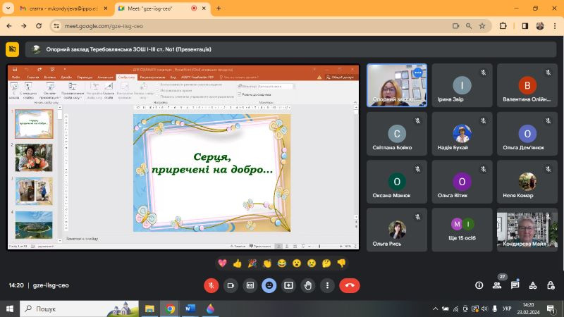Open the zoom magnifier in address bar

[x=469, y=26]
